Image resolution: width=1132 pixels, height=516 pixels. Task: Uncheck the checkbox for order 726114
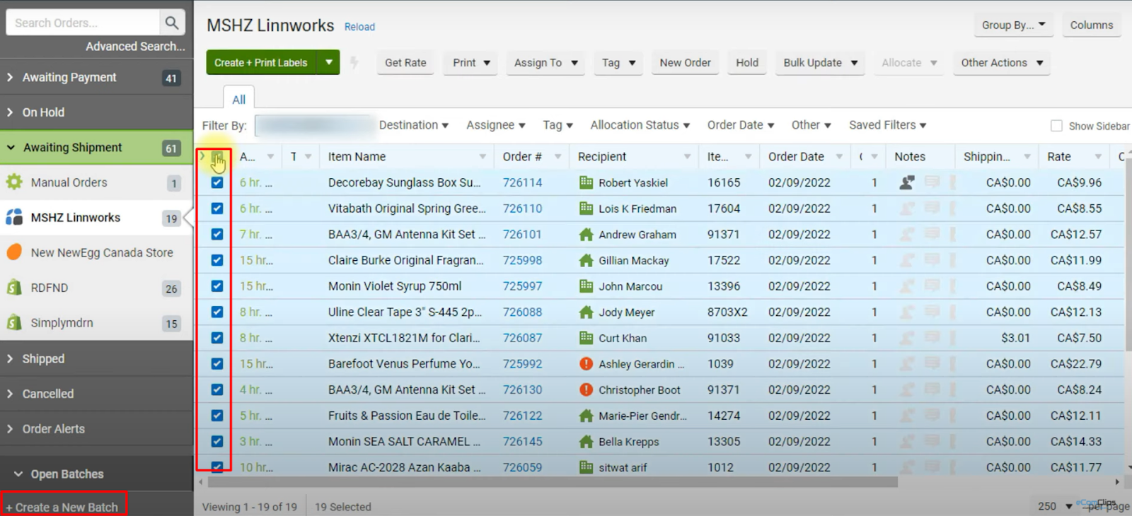pyautogui.click(x=217, y=182)
